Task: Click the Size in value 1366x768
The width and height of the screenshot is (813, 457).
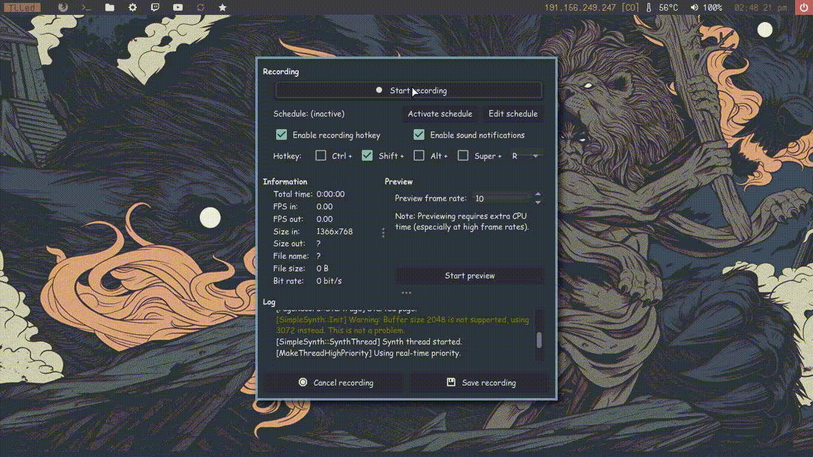Action: [334, 231]
